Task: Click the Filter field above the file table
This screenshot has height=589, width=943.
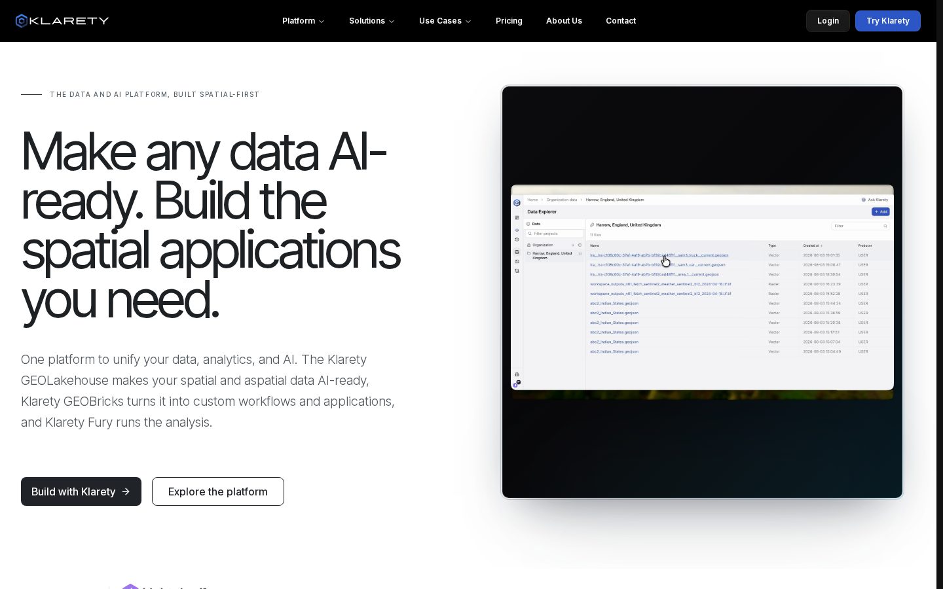Action: pyautogui.click(x=860, y=226)
